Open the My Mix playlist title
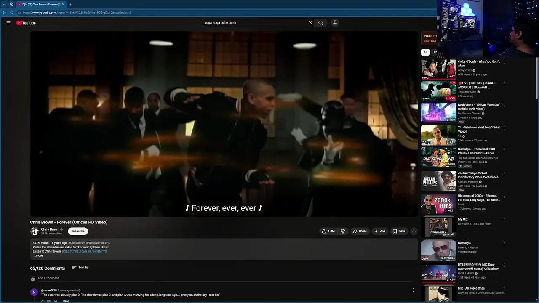The image size is (539, 303). 463,219
